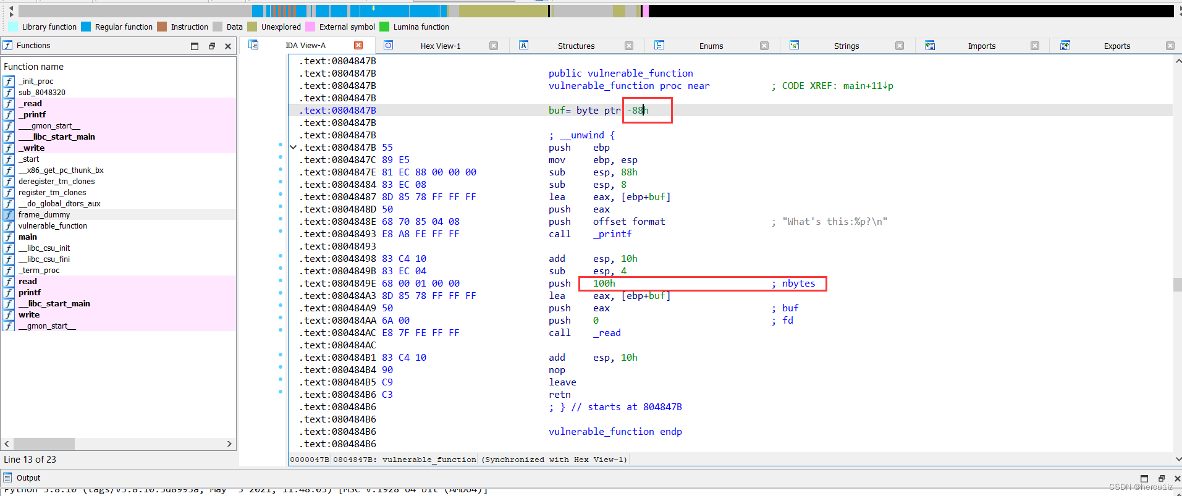Select _read function in the list
The image size is (1182, 496).
(x=30, y=104)
